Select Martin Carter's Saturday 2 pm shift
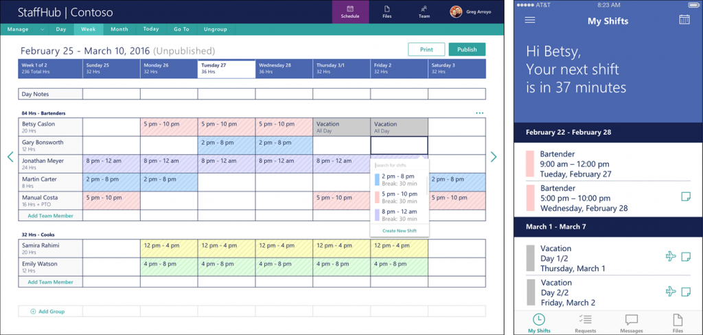Viewport: 703px width, 335px height. click(x=457, y=182)
